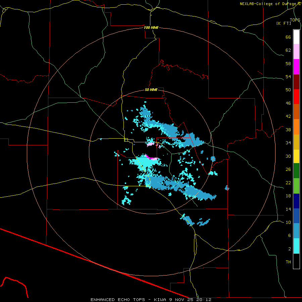This screenshot has height=302, width=302.
Task: Click the "ENHANCED ECHO TOPS" caption text
Action: (x=118, y=300)
